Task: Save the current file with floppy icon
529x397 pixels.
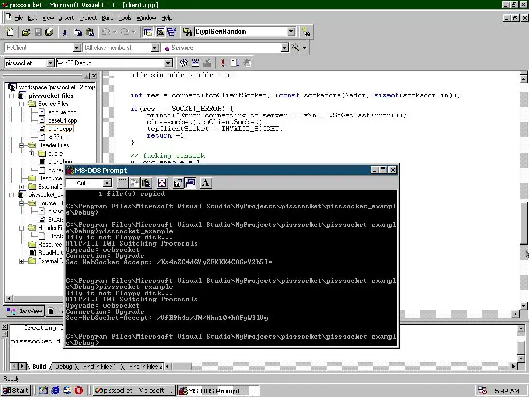Action: pos(38,32)
